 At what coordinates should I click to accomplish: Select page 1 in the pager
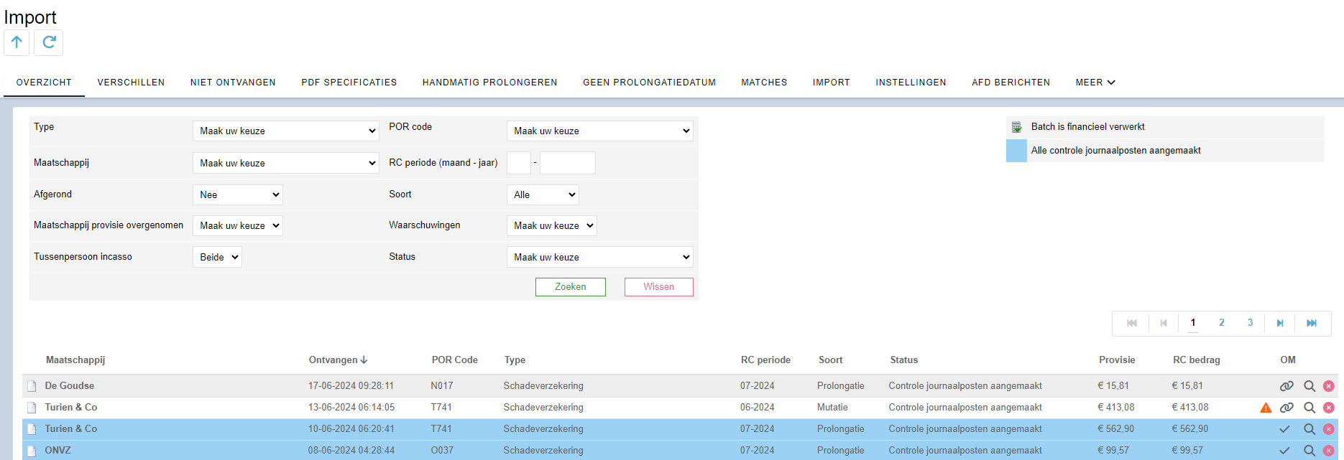coord(1193,323)
